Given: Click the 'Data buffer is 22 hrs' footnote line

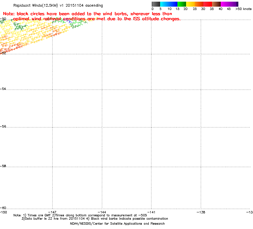Looking at the screenshot, I should 95,219.
